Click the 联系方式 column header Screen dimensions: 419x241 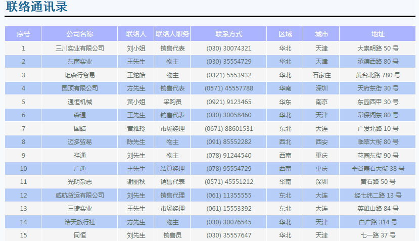point(228,34)
